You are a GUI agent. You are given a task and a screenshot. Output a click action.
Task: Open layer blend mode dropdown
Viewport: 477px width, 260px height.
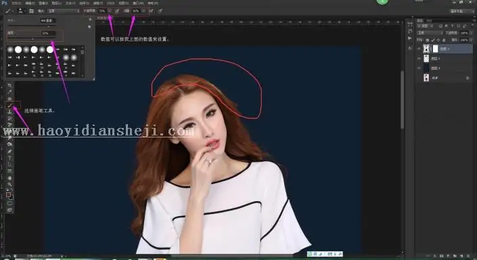pyautogui.click(x=430, y=33)
